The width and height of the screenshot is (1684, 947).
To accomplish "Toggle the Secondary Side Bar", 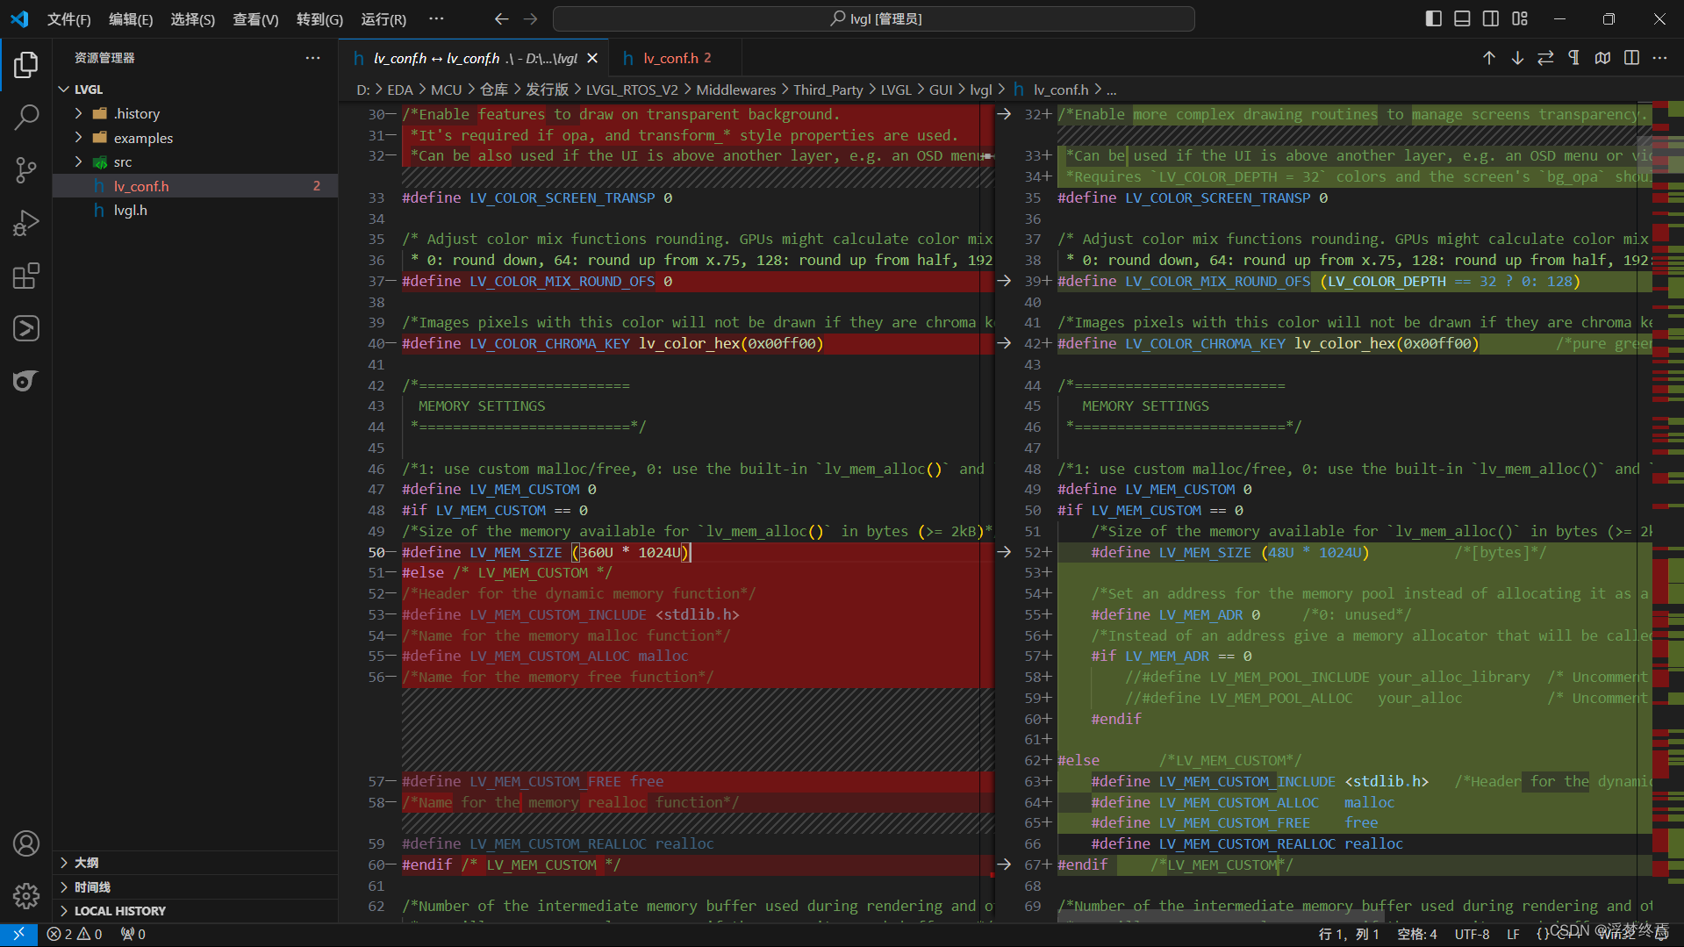I will click(1490, 18).
